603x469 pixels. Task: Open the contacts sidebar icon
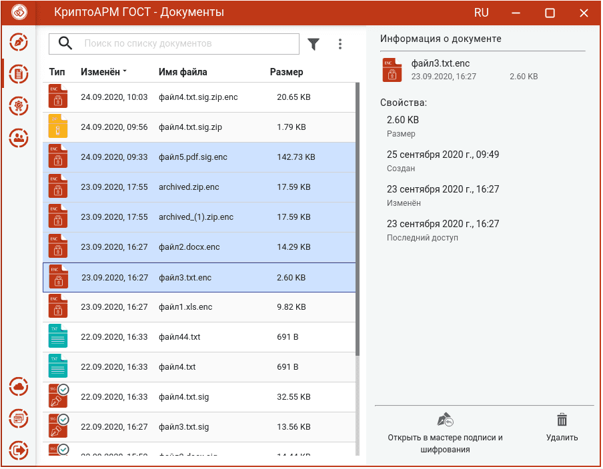tap(19, 137)
